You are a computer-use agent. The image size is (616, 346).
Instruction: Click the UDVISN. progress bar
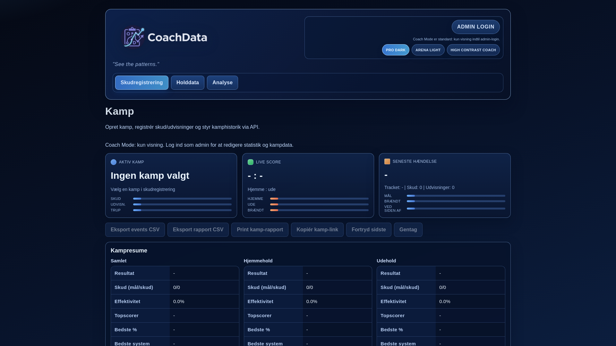[x=182, y=204]
